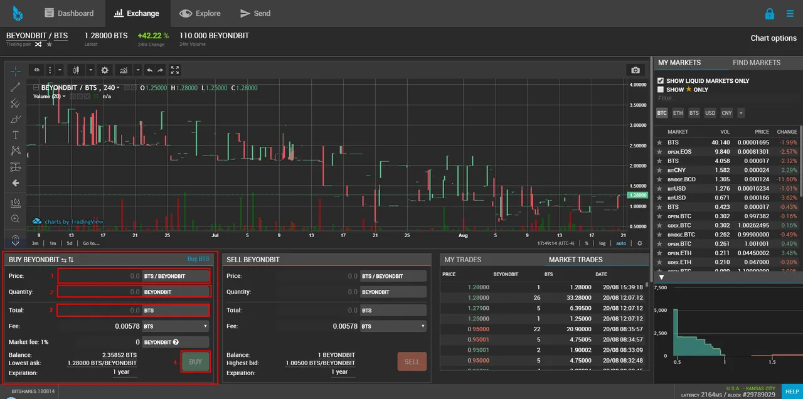This screenshot has width=803, height=399.
Task: Open Chart options
Action: coord(774,38)
